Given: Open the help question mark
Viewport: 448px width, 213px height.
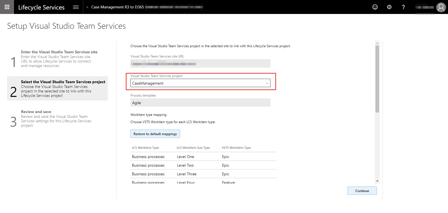Looking at the screenshot, I should click(x=403, y=7).
